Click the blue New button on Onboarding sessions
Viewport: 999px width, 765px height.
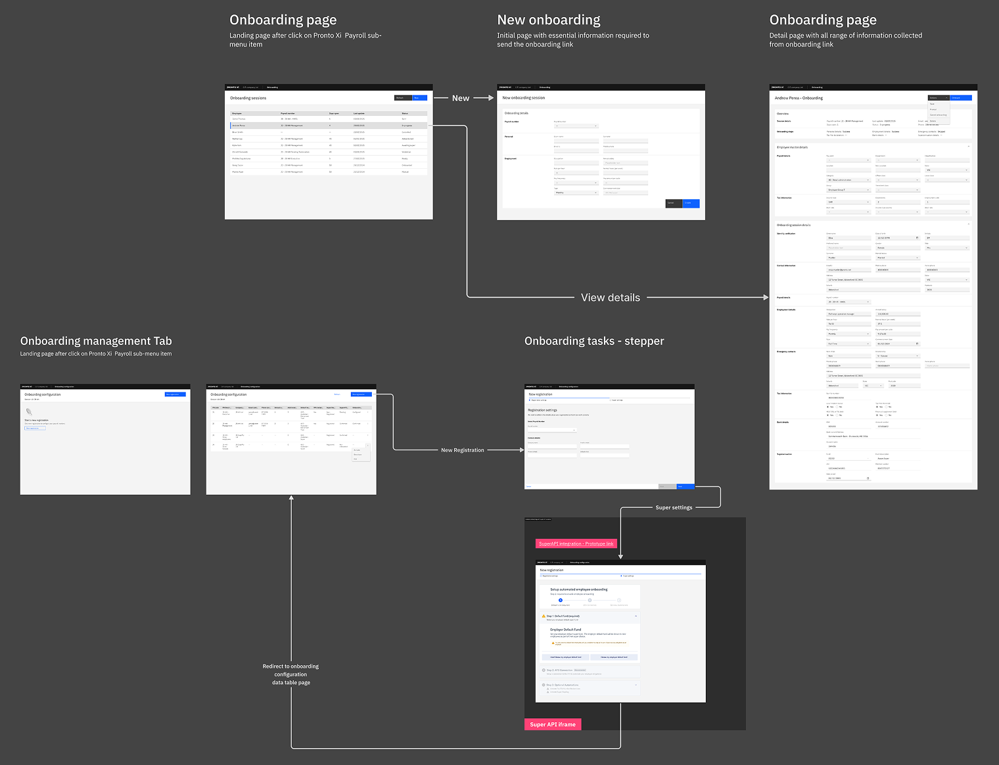[419, 98]
